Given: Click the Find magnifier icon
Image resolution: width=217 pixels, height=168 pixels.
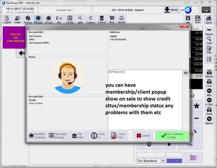Looking at the screenshot, I should [x=209, y=40].
